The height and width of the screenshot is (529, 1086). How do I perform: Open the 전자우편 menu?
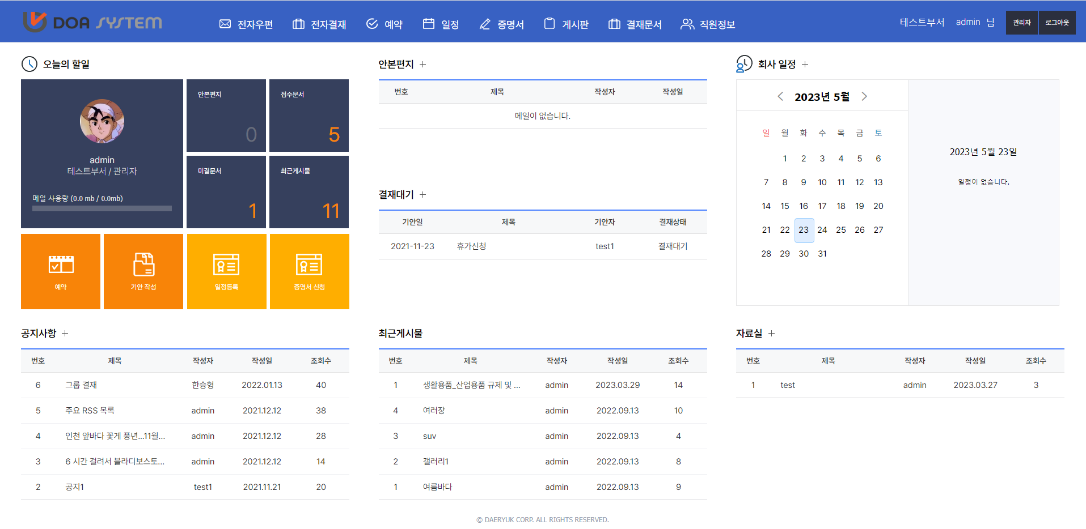(246, 24)
